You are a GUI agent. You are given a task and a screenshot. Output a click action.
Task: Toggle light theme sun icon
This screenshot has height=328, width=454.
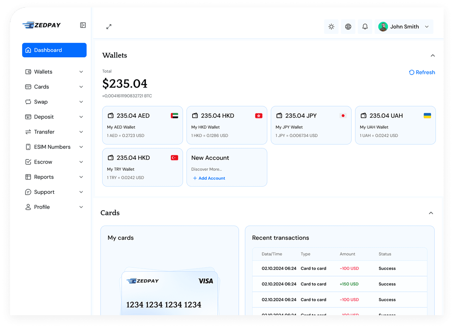point(331,27)
